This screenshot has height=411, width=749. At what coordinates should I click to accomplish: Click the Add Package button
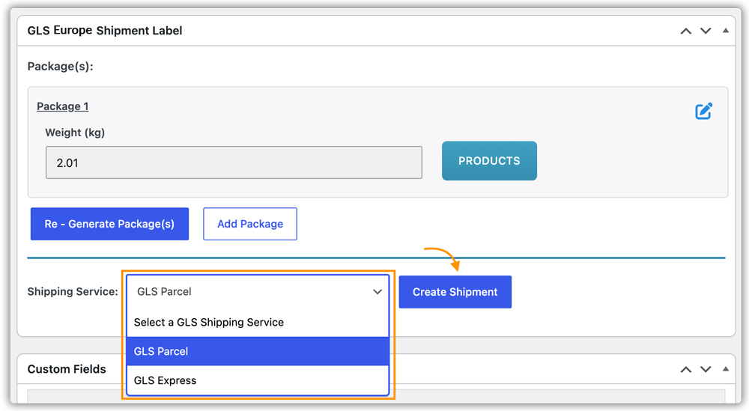point(250,224)
